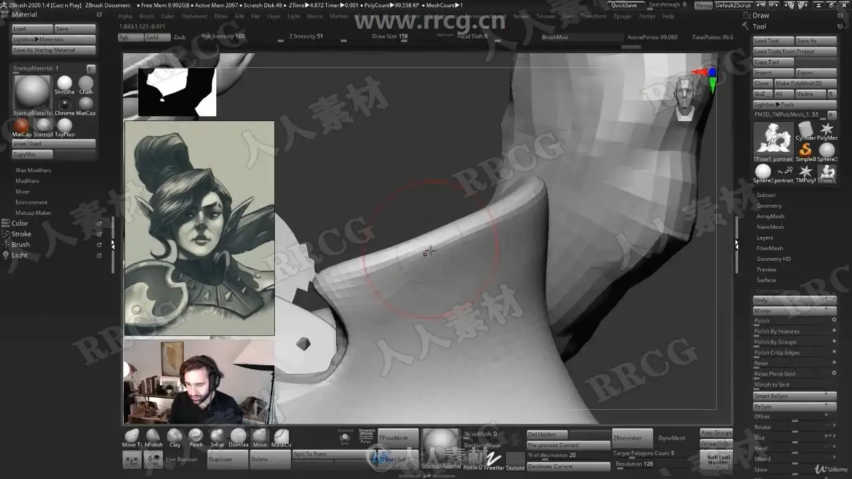Screen dimensions: 852x479
Task: Click the Load Tool button
Action: tap(773, 41)
